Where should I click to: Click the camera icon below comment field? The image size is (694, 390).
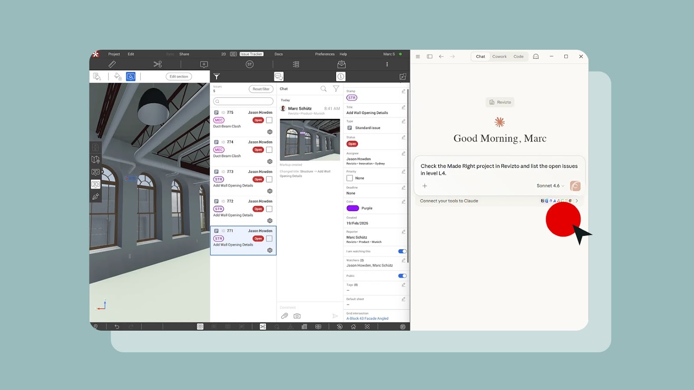coord(297,316)
